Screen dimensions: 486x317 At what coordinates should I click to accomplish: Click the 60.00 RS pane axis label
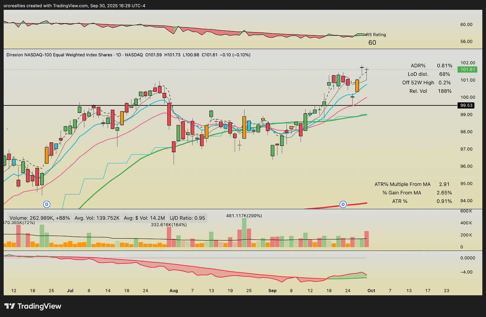pos(466,24)
